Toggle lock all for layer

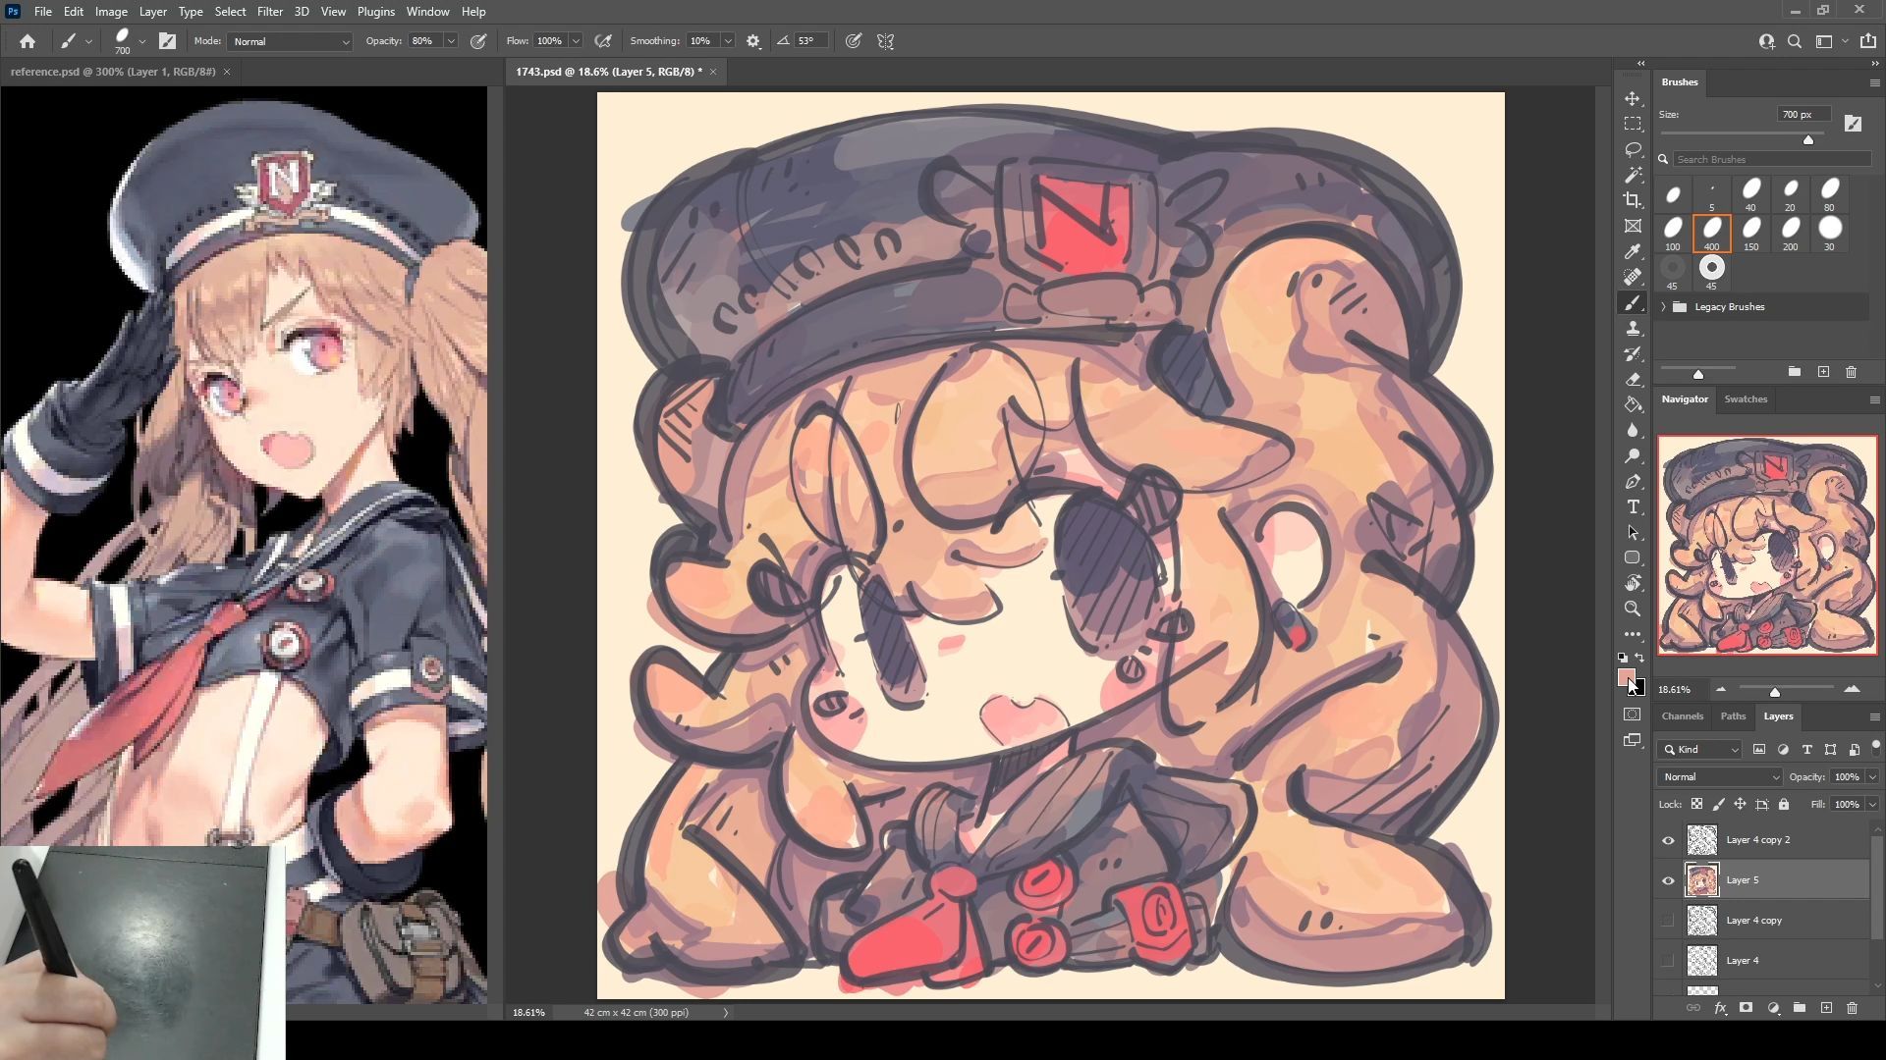point(1784,804)
